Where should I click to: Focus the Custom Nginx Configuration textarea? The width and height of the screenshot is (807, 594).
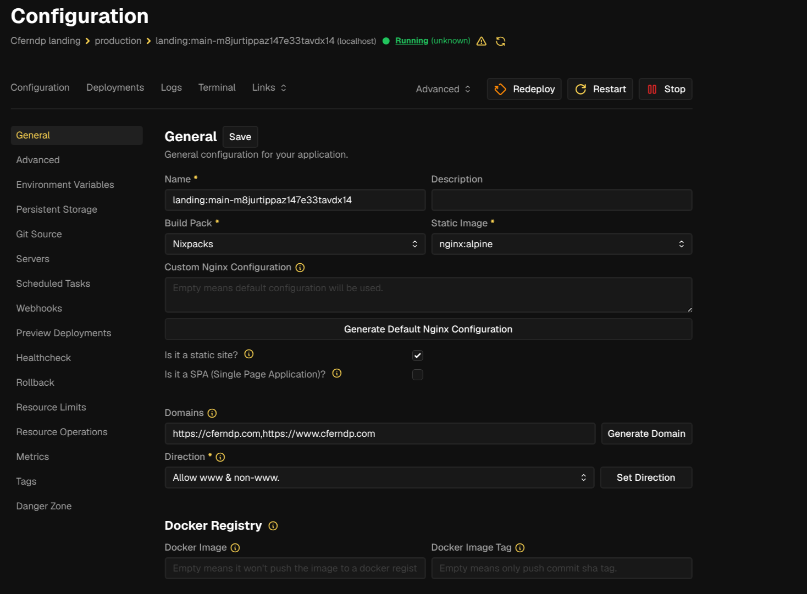428,295
